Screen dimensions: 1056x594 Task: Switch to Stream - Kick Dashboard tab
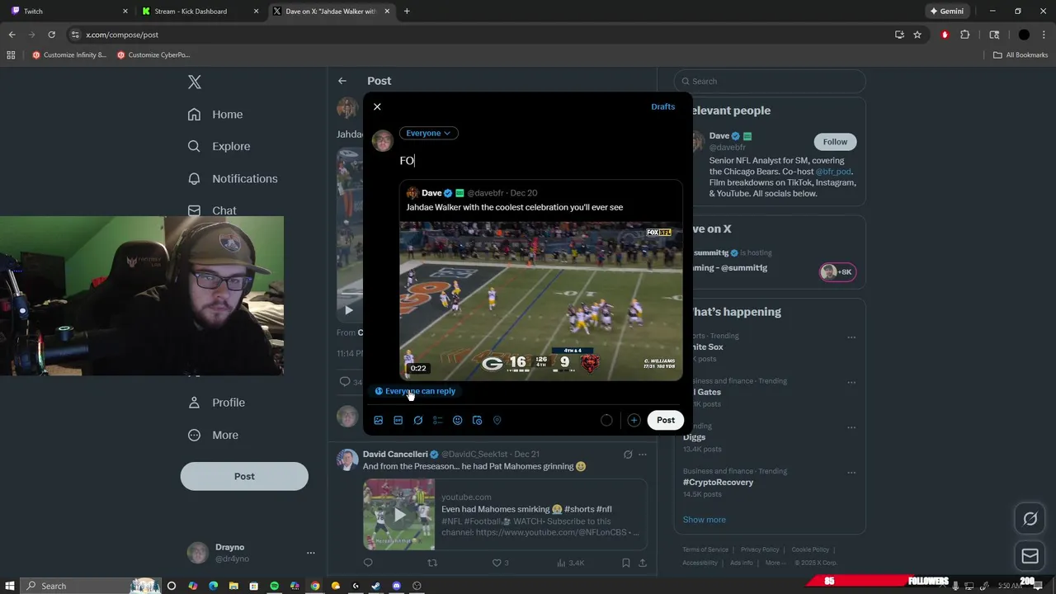200,12
